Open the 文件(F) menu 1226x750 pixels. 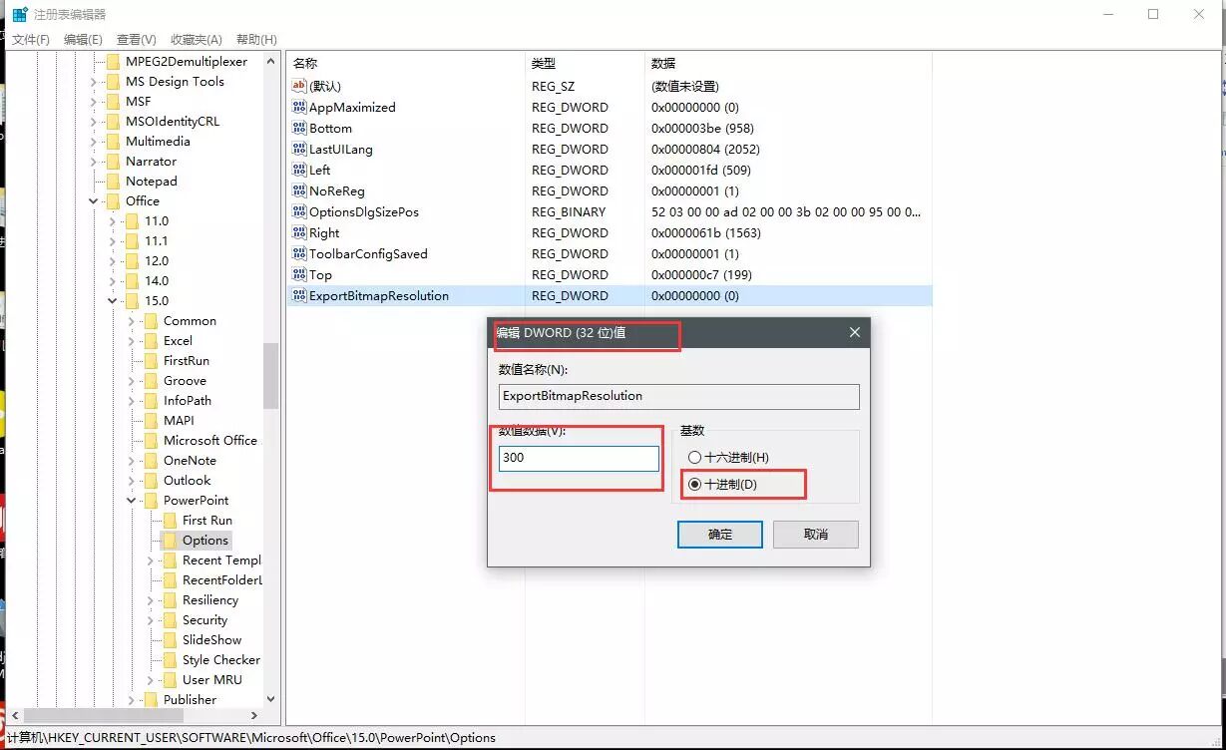[31, 39]
